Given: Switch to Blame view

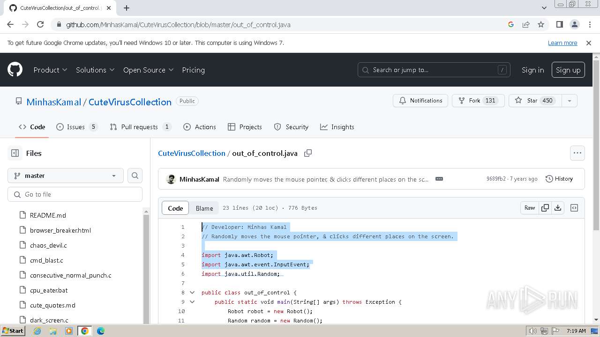Looking at the screenshot, I should pos(204,208).
